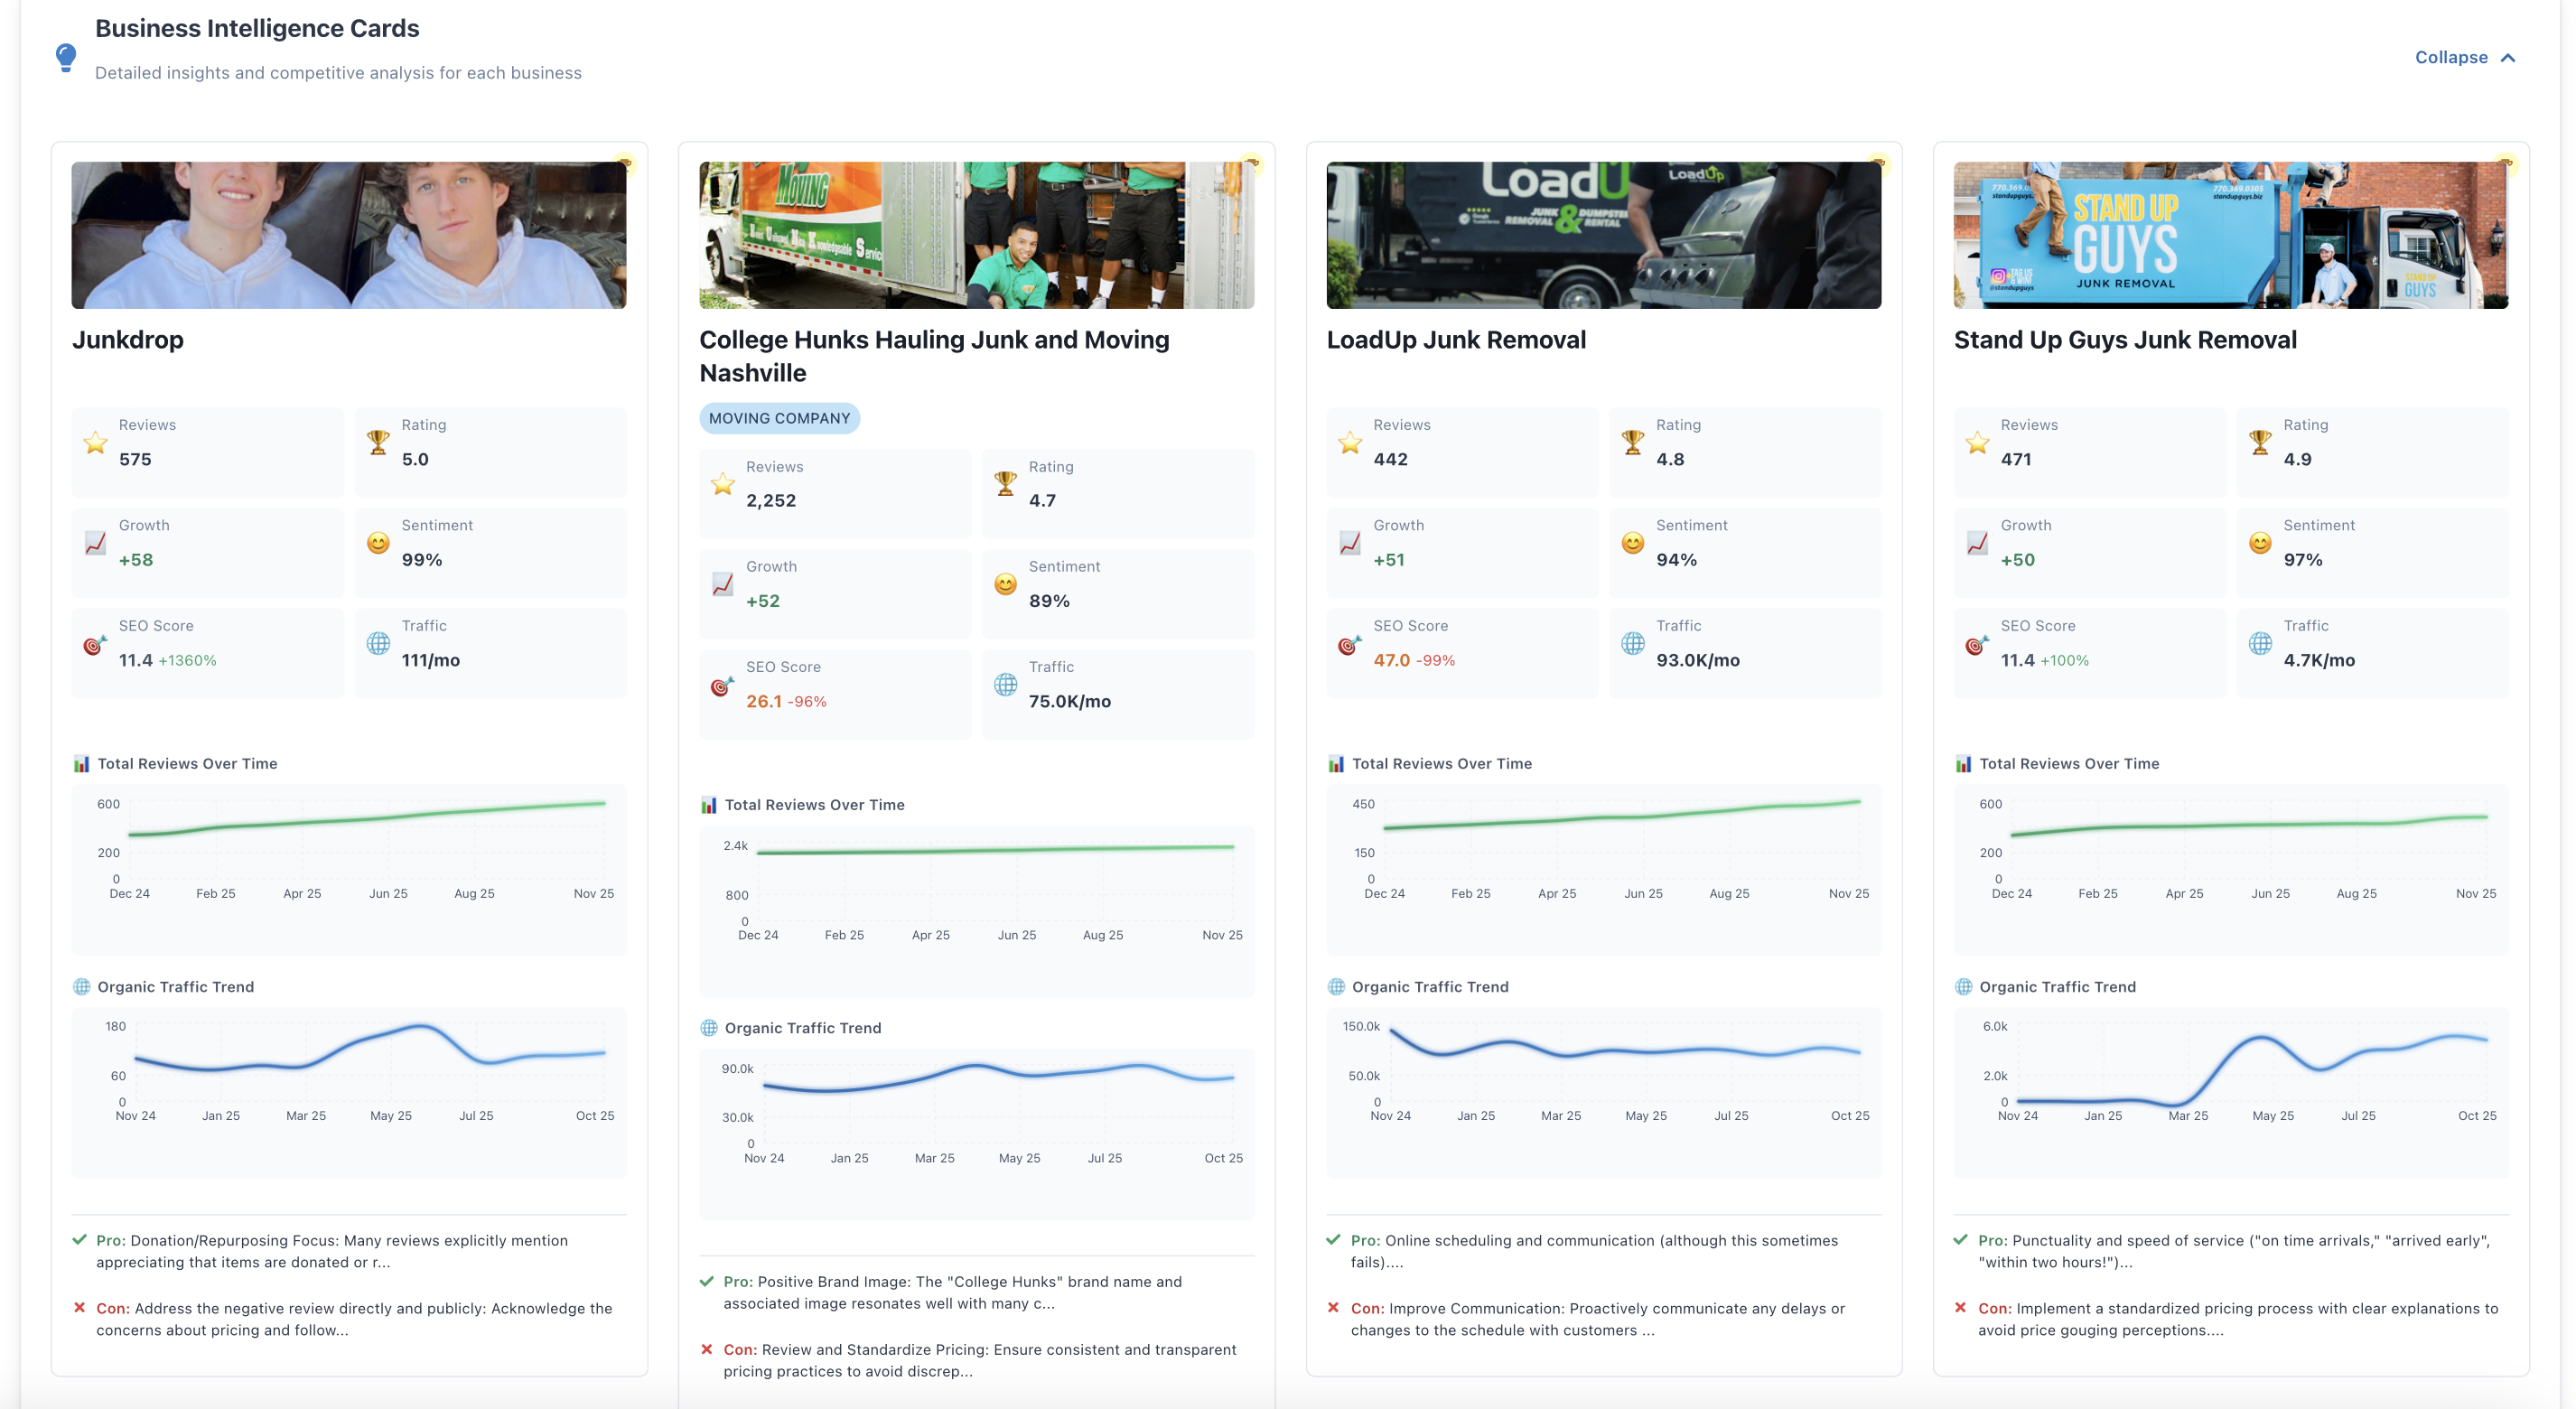This screenshot has height=1409, width=2576.
Task: Click the Sentiment smiley icon on the LoadUp card
Action: (1631, 543)
